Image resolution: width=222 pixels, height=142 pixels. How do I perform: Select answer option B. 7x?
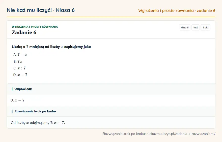pos(18,61)
